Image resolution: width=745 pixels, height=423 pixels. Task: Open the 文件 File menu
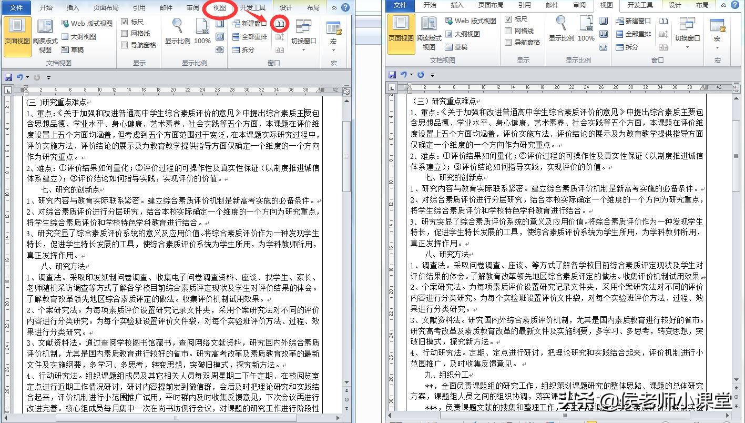coord(16,7)
